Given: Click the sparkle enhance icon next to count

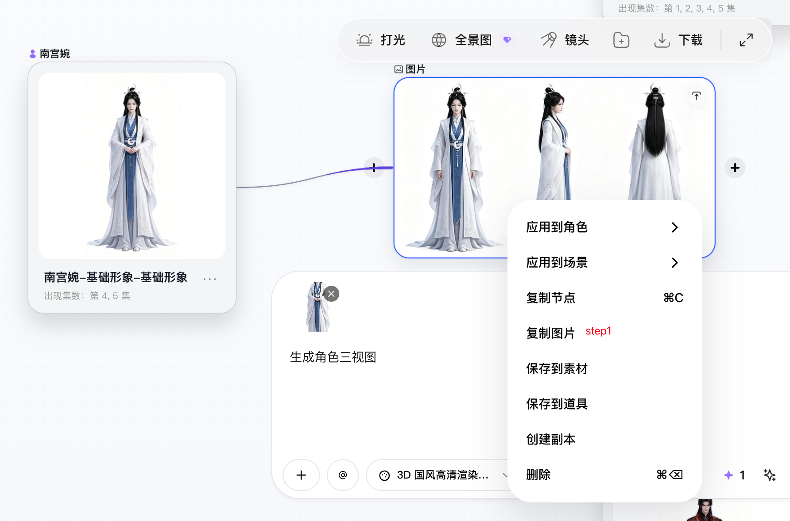Looking at the screenshot, I should pos(770,475).
